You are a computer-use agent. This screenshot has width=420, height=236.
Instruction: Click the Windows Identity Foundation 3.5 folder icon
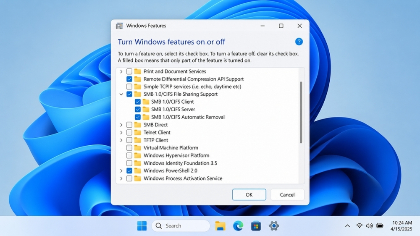click(x=138, y=163)
